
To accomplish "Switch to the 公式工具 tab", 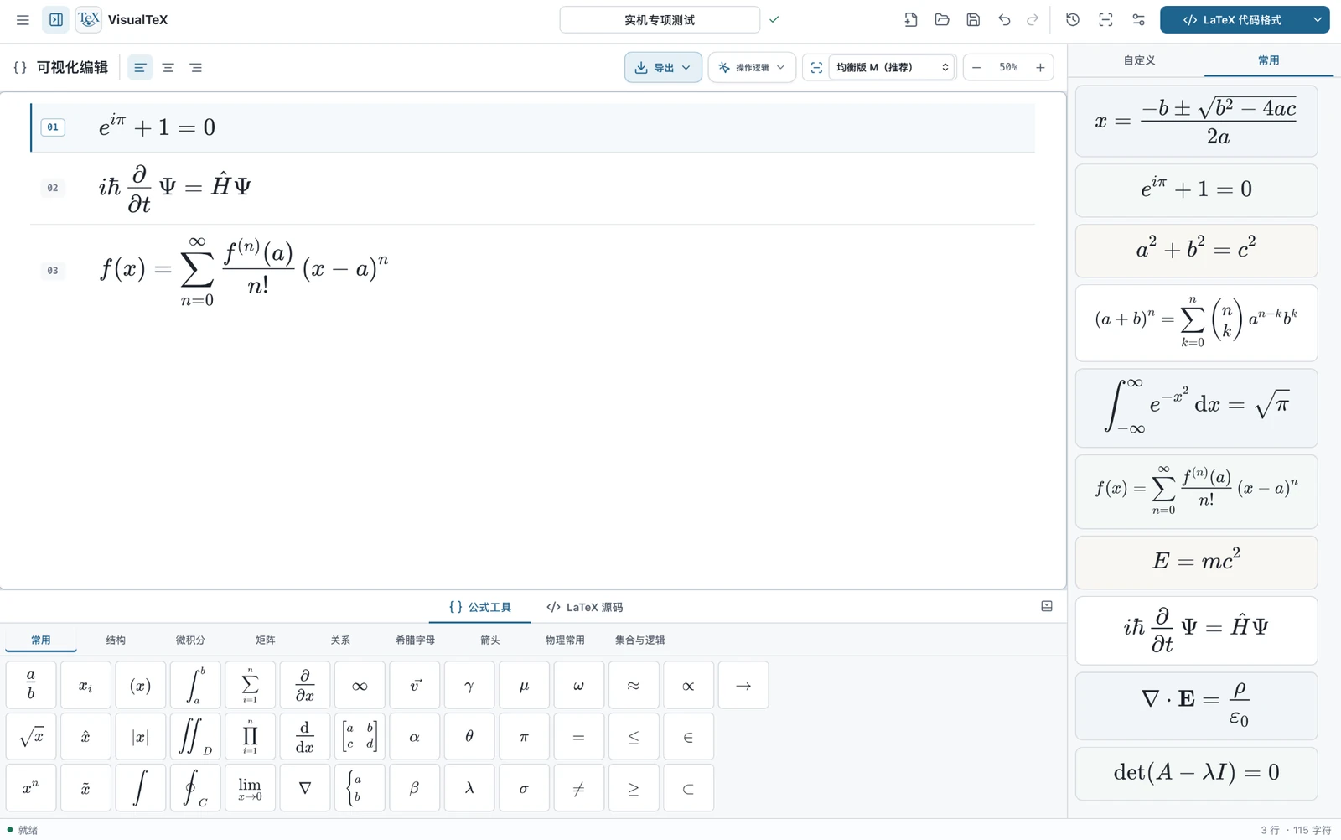I will (480, 607).
